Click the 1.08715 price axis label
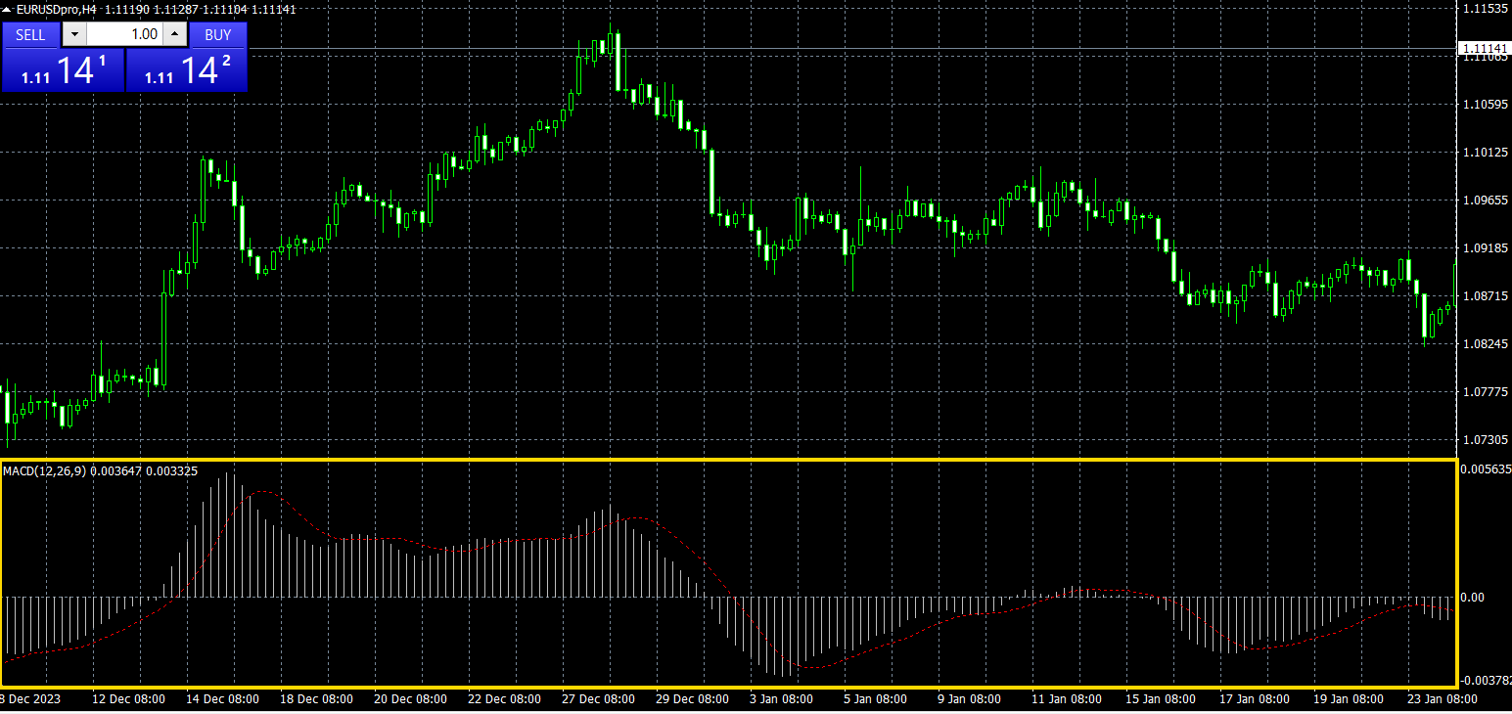This screenshot has height=714, width=1512. pyautogui.click(x=1485, y=295)
